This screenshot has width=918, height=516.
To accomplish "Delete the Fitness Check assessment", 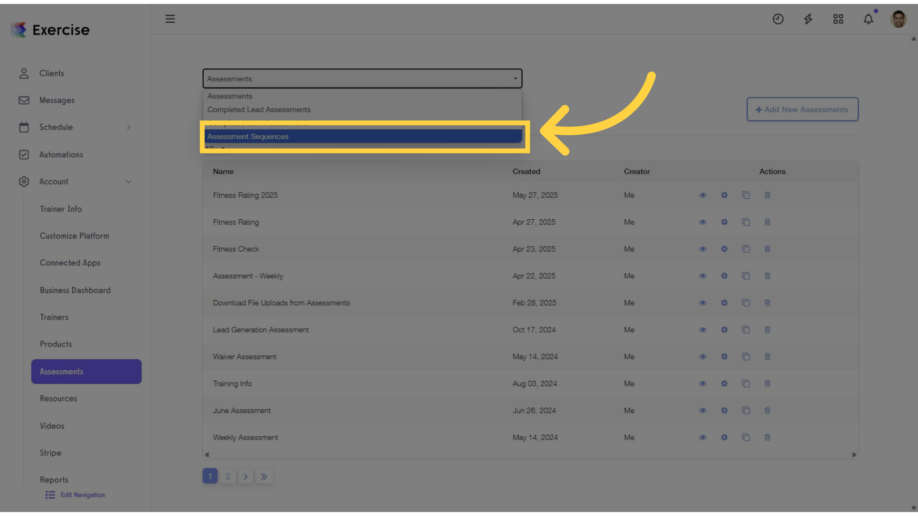I will click(x=767, y=249).
